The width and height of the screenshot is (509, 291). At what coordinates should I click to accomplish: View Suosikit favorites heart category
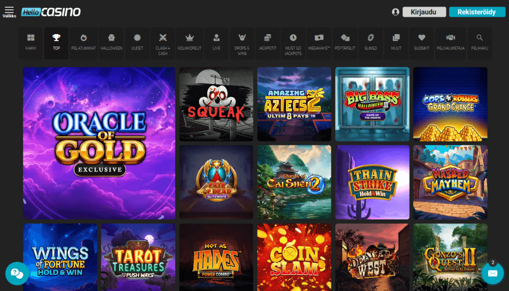421,42
